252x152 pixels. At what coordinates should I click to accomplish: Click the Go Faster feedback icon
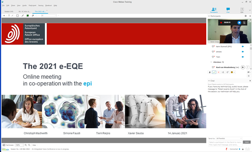pos(227,72)
